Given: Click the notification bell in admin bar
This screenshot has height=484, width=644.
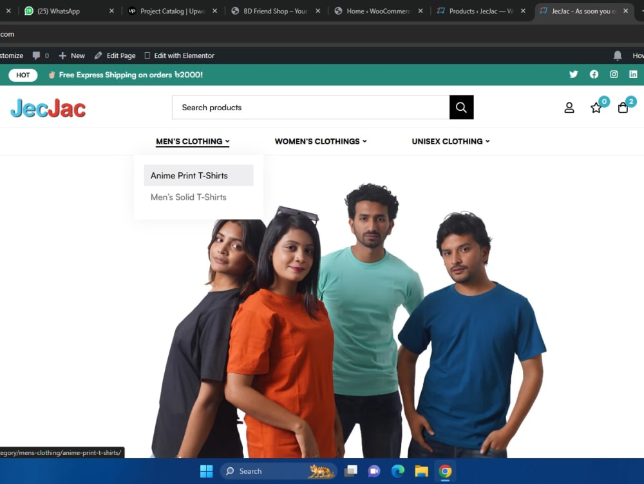Looking at the screenshot, I should pyautogui.click(x=618, y=55).
